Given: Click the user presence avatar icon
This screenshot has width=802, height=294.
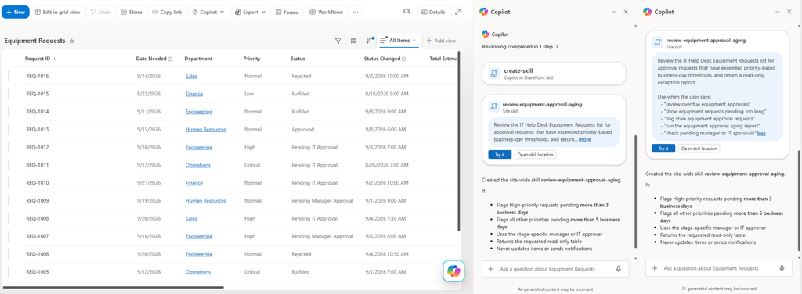Looking at the screenshot, I should (406, 12).
